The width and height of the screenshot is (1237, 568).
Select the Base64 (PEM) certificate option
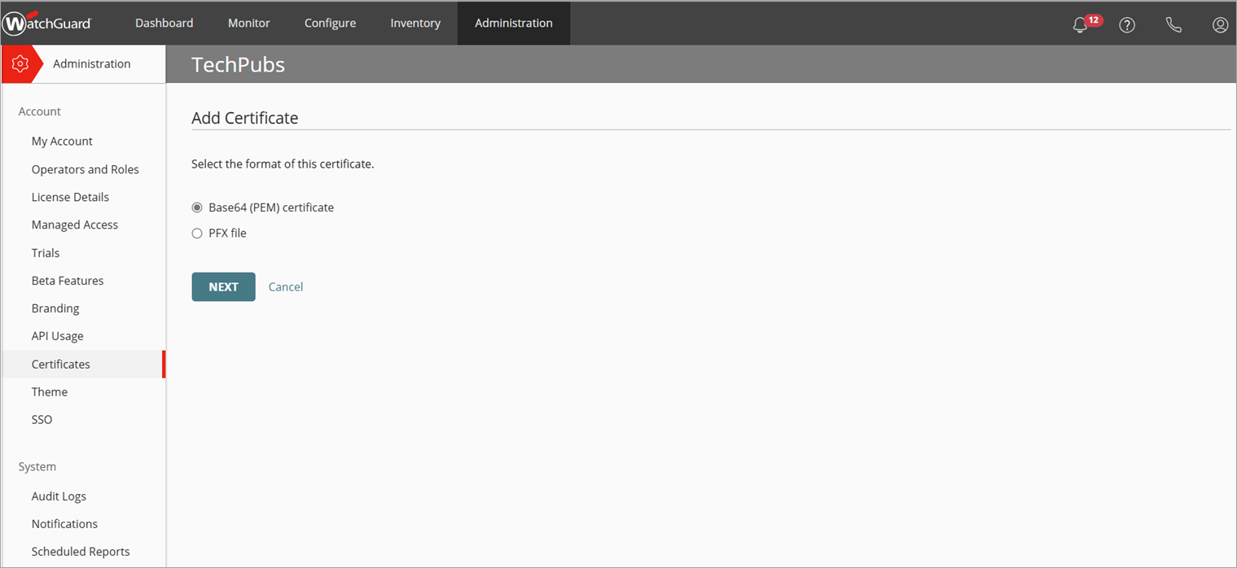pos(196,207)
